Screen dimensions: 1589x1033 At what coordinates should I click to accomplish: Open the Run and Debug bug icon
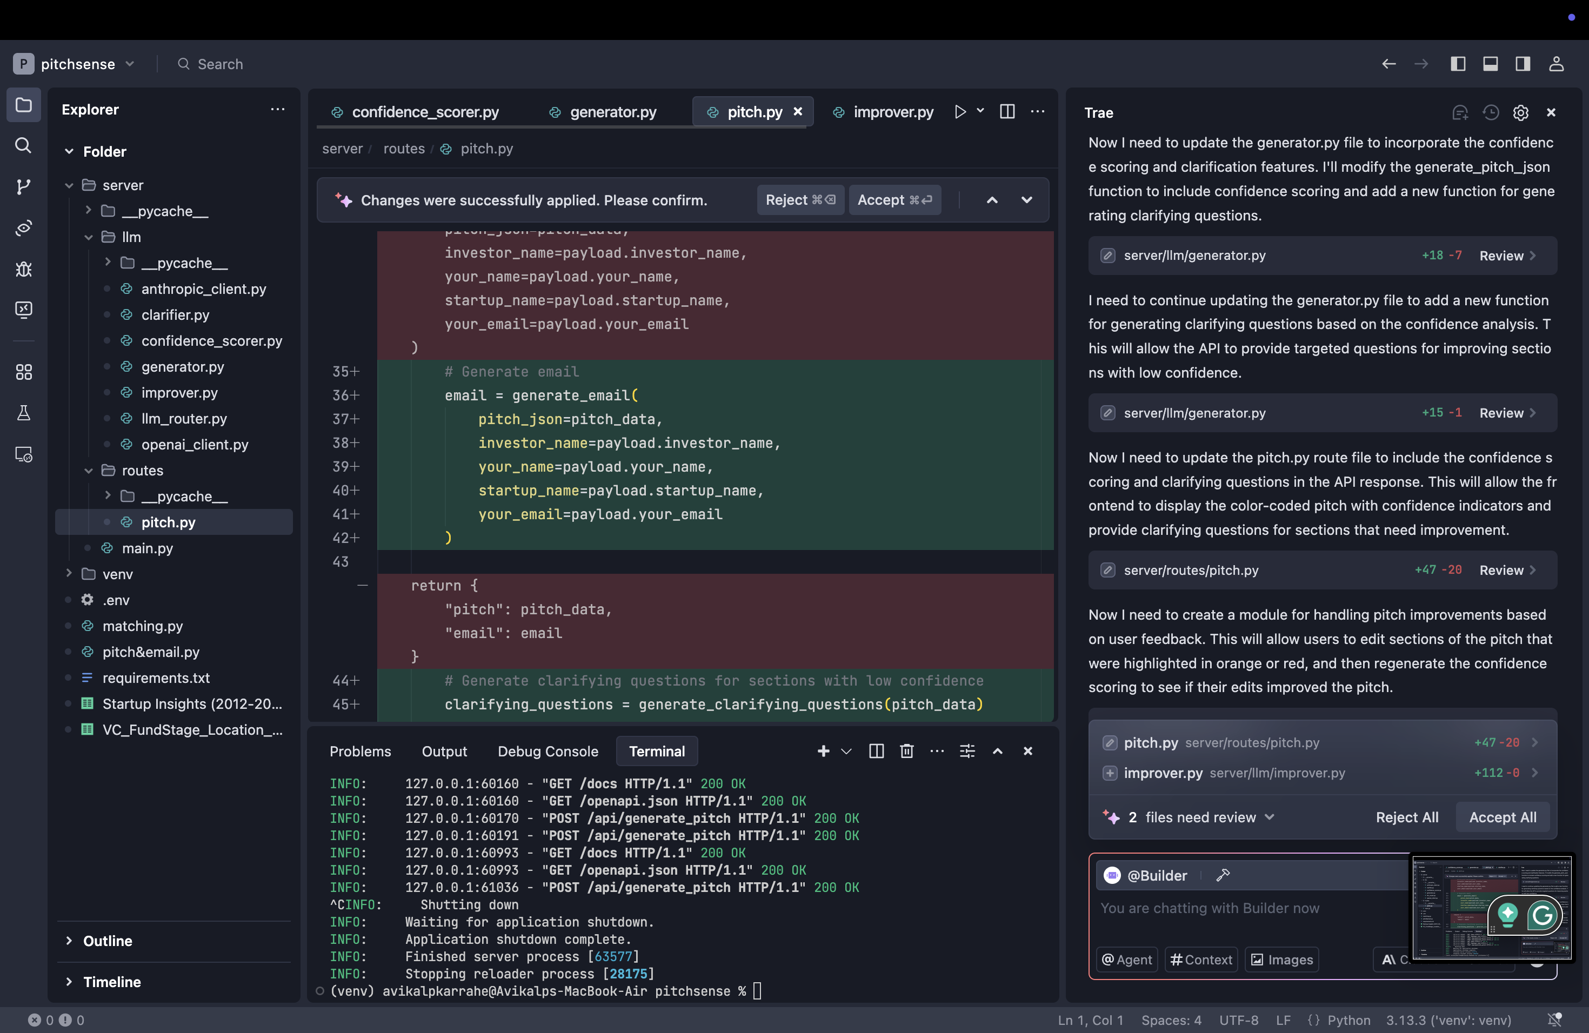tap(23, 269)
